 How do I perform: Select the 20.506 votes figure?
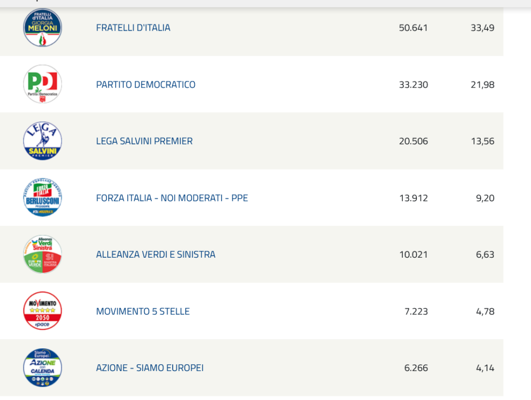click(x=413, y=141)
